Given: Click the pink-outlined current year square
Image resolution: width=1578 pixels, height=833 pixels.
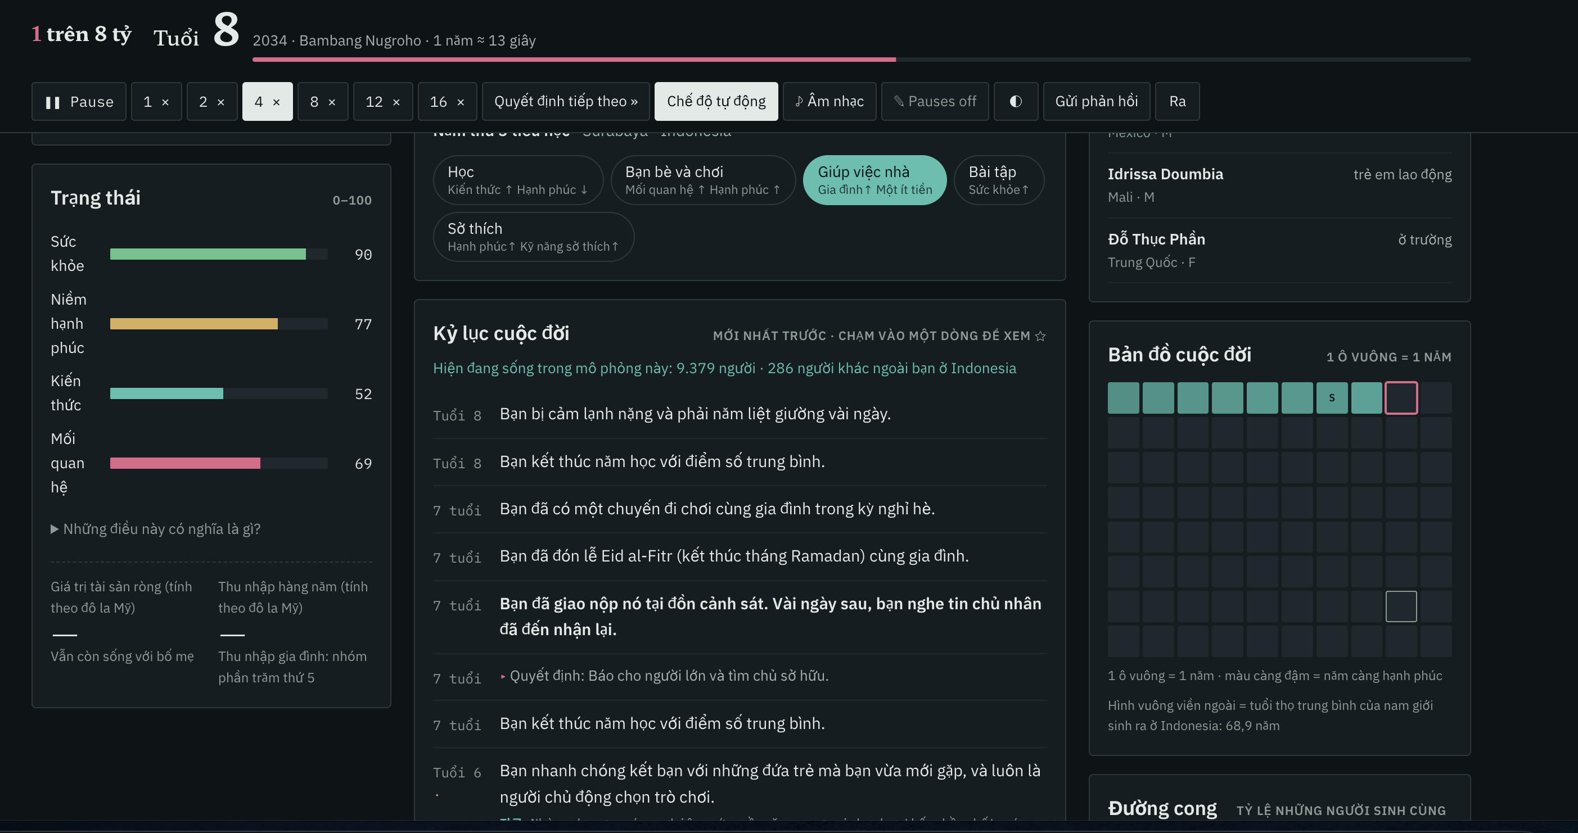Looking at the screenshot, I should coord(1401,398).
